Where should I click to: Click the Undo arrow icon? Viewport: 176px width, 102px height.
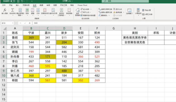click(22, 1)
